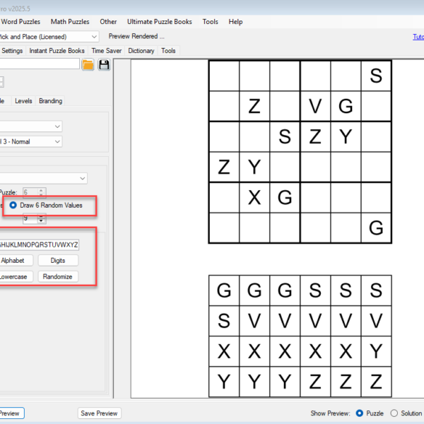The image size is (424, 424).
Task: Click the Randomize button
Action: [x=57, y=276]
